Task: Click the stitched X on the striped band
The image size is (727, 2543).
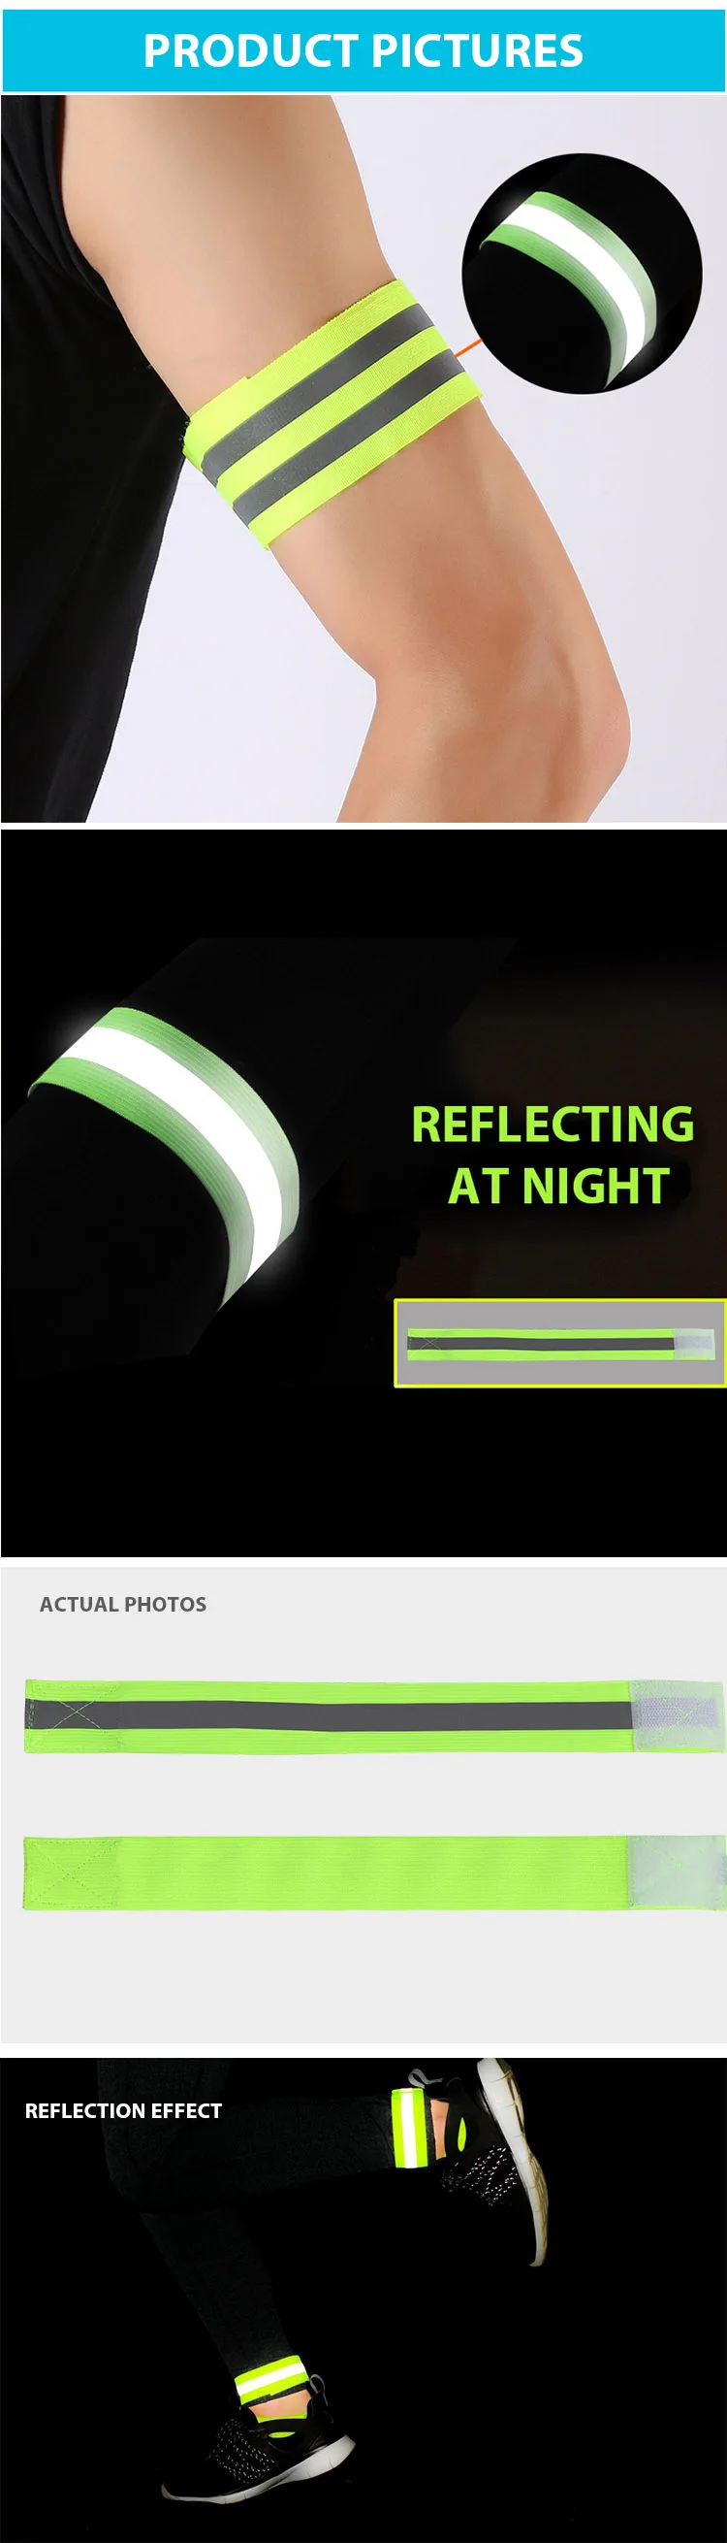Action: click(68, 1714)
